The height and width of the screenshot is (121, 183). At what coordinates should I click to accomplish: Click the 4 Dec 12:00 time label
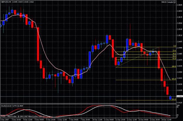(x=28, y=120)
